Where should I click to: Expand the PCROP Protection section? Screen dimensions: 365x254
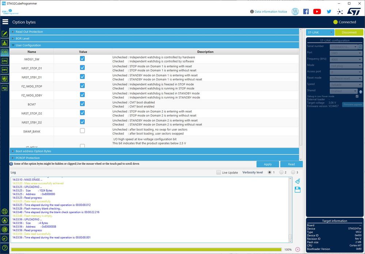(154, 158)
